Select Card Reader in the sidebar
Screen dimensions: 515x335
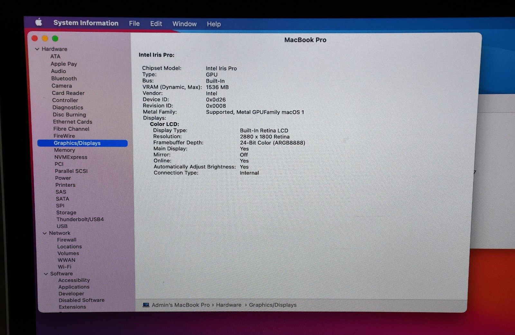click(x=68, y=93)
